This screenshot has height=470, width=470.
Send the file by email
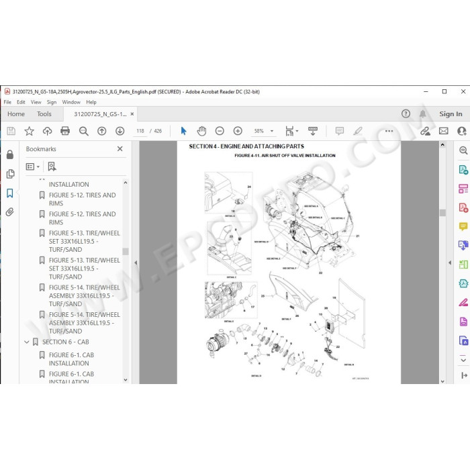coord(444,131)
